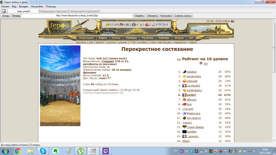Switch to first Информация о персонаже tab
Screen dimensions: 276x155
tap(54, 11)
